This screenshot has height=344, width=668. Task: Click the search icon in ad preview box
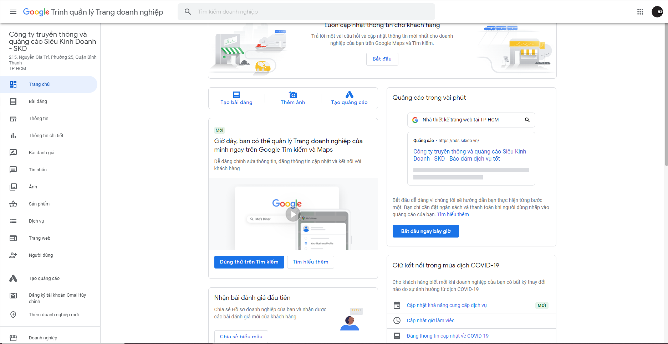(x=527, y=120)
